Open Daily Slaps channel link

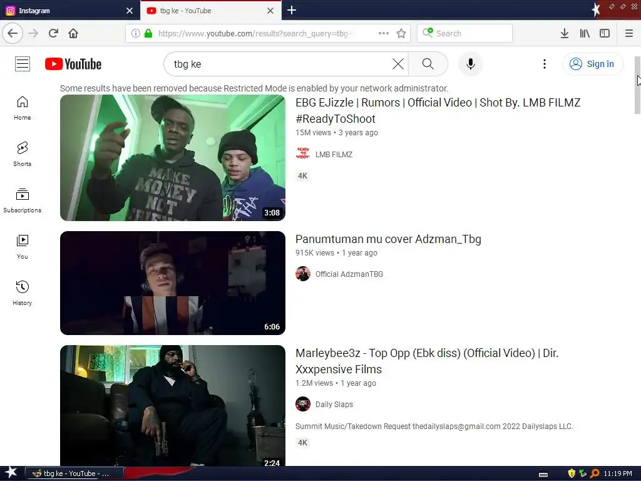coord(334,404)
